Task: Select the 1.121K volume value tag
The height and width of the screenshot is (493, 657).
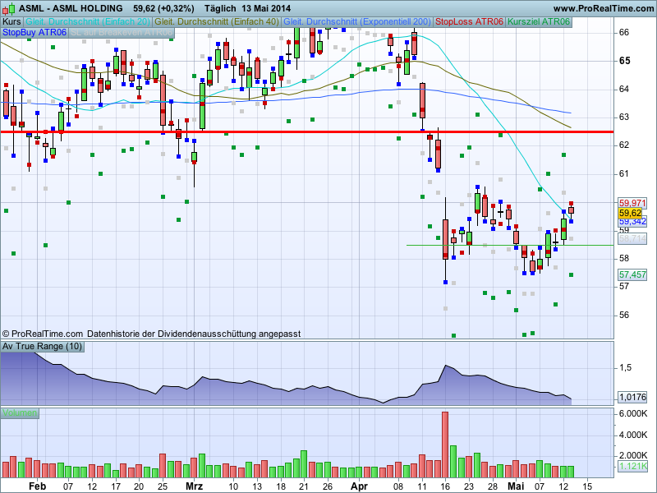Action: (632, 466)
